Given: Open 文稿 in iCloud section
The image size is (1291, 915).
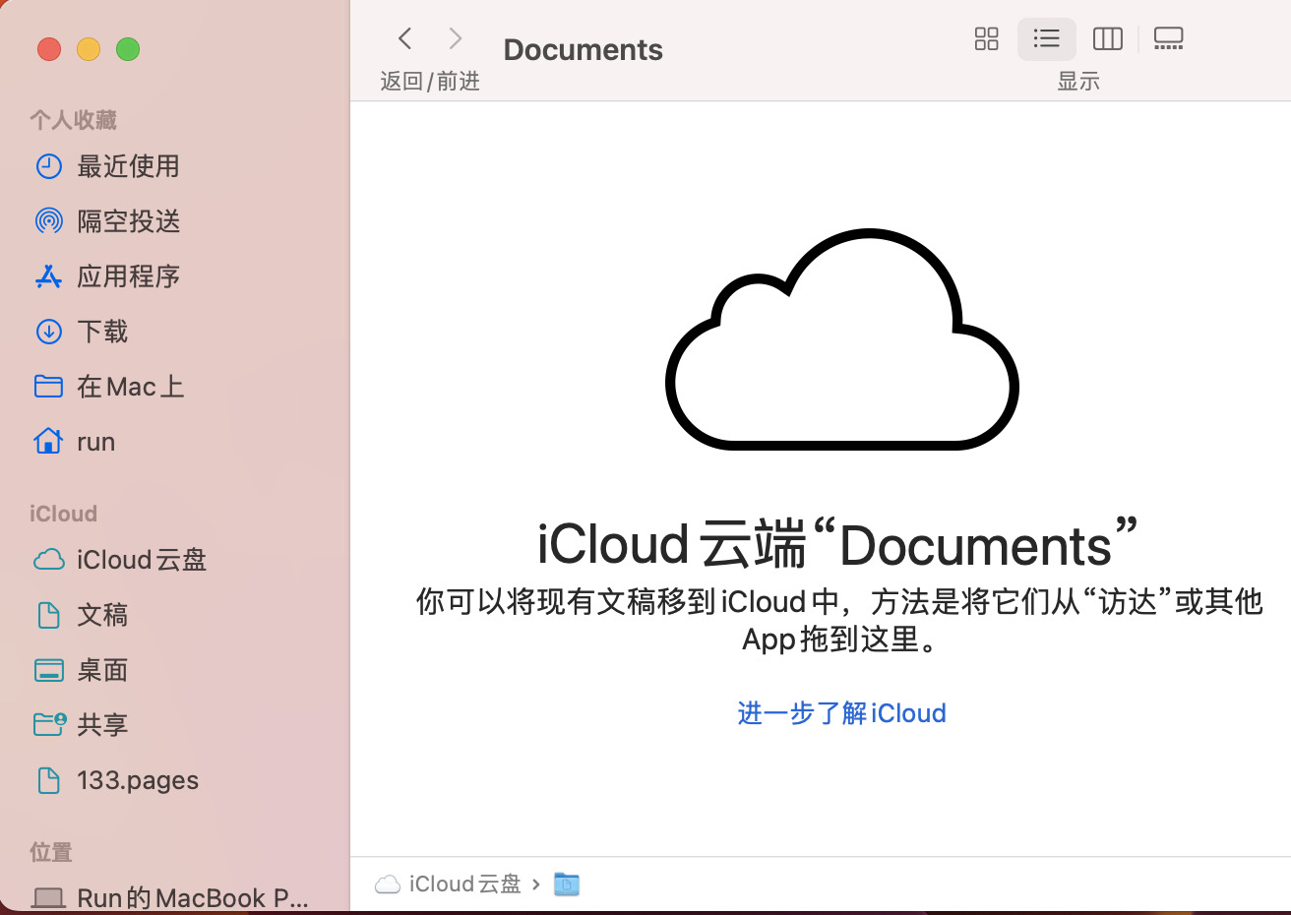Looking at the screenshot, I should point(102,615).
